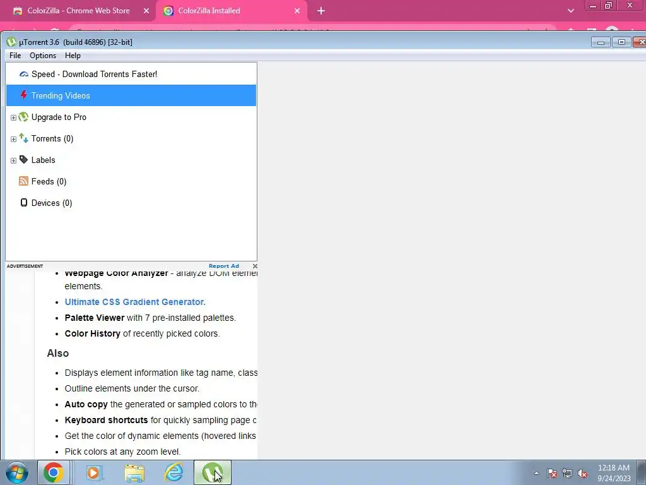Click the Chrome Web Store tab favicon
Screen dimensions: 646x485
click(x=17, y=11)
